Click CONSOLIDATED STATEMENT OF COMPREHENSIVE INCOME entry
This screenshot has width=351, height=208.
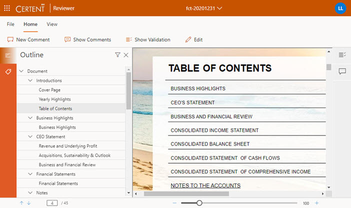click(x=240, y=171)
